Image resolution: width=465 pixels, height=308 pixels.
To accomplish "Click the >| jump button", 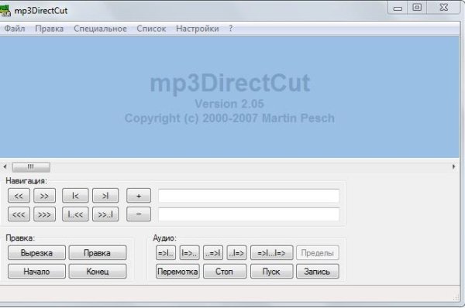I will 105,196.
